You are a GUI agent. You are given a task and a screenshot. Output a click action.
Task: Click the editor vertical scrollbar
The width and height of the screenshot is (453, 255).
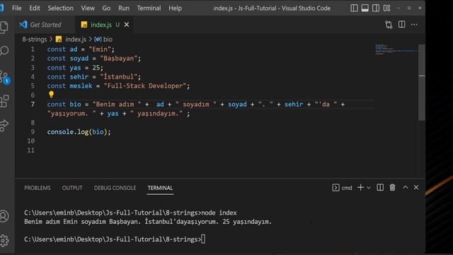(422, 82)
